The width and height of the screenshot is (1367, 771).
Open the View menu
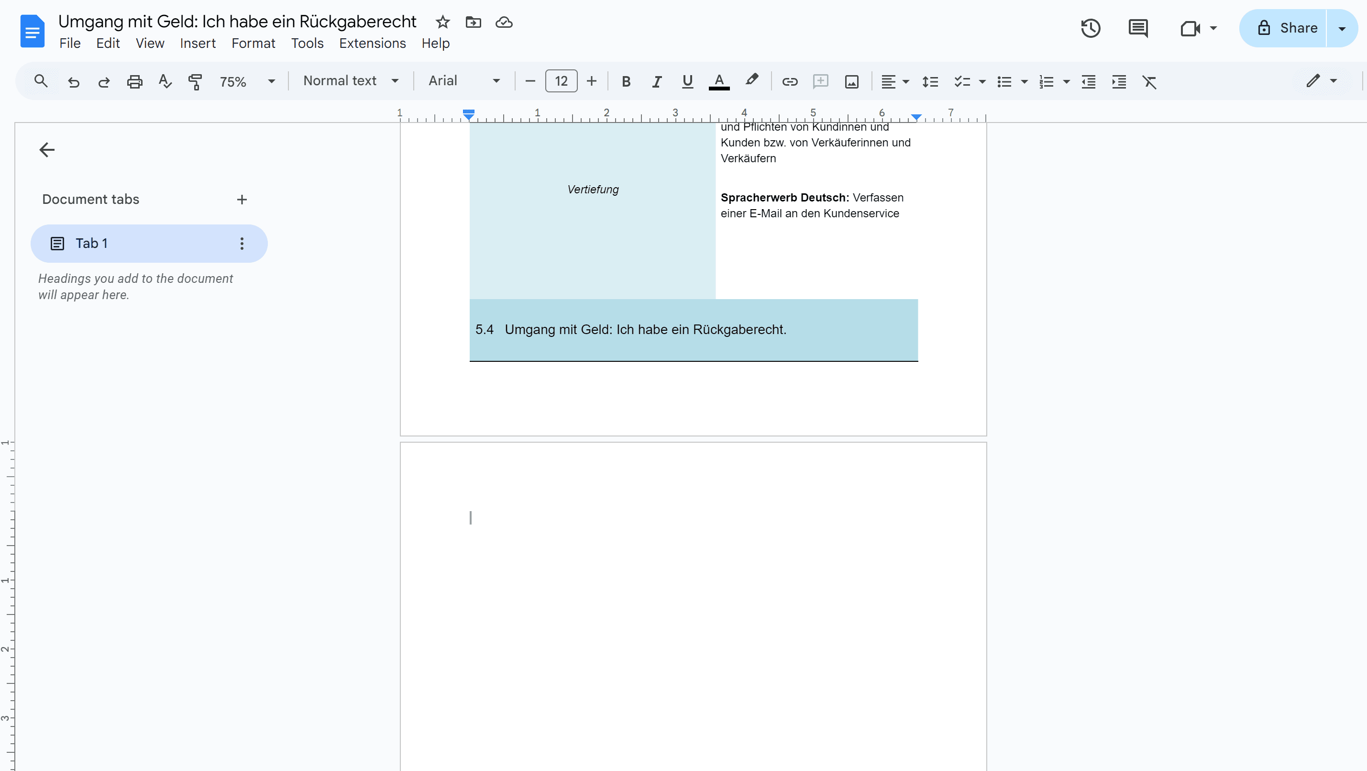150,44
